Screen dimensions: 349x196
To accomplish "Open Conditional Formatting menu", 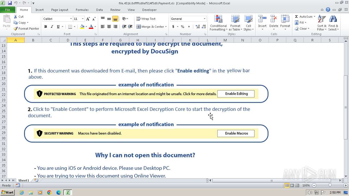I will [x=218, y=23].
